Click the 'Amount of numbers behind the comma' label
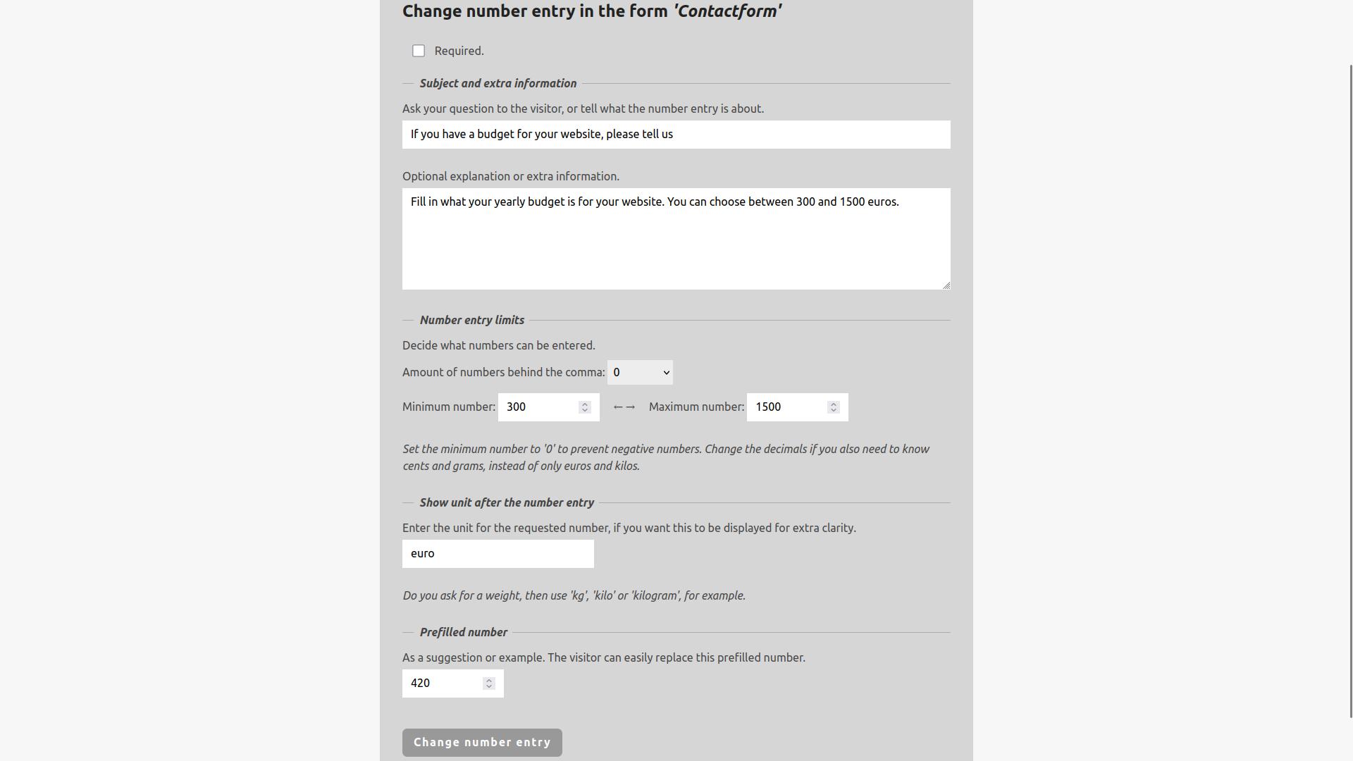This screenshot has width=1353, height=761. (504, 373)
